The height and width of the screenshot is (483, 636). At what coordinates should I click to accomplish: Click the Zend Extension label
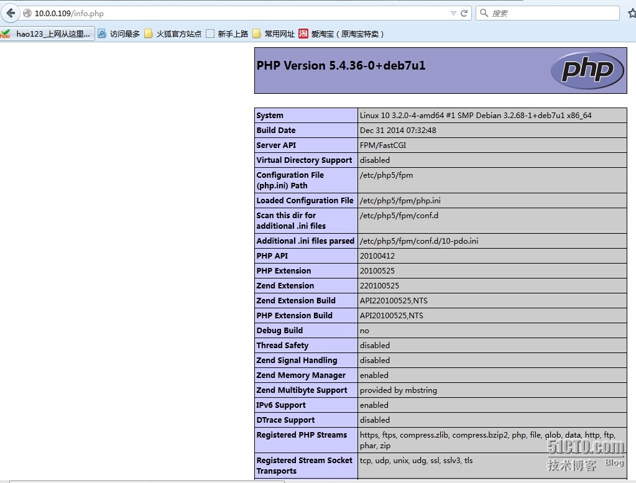[285, 286]
